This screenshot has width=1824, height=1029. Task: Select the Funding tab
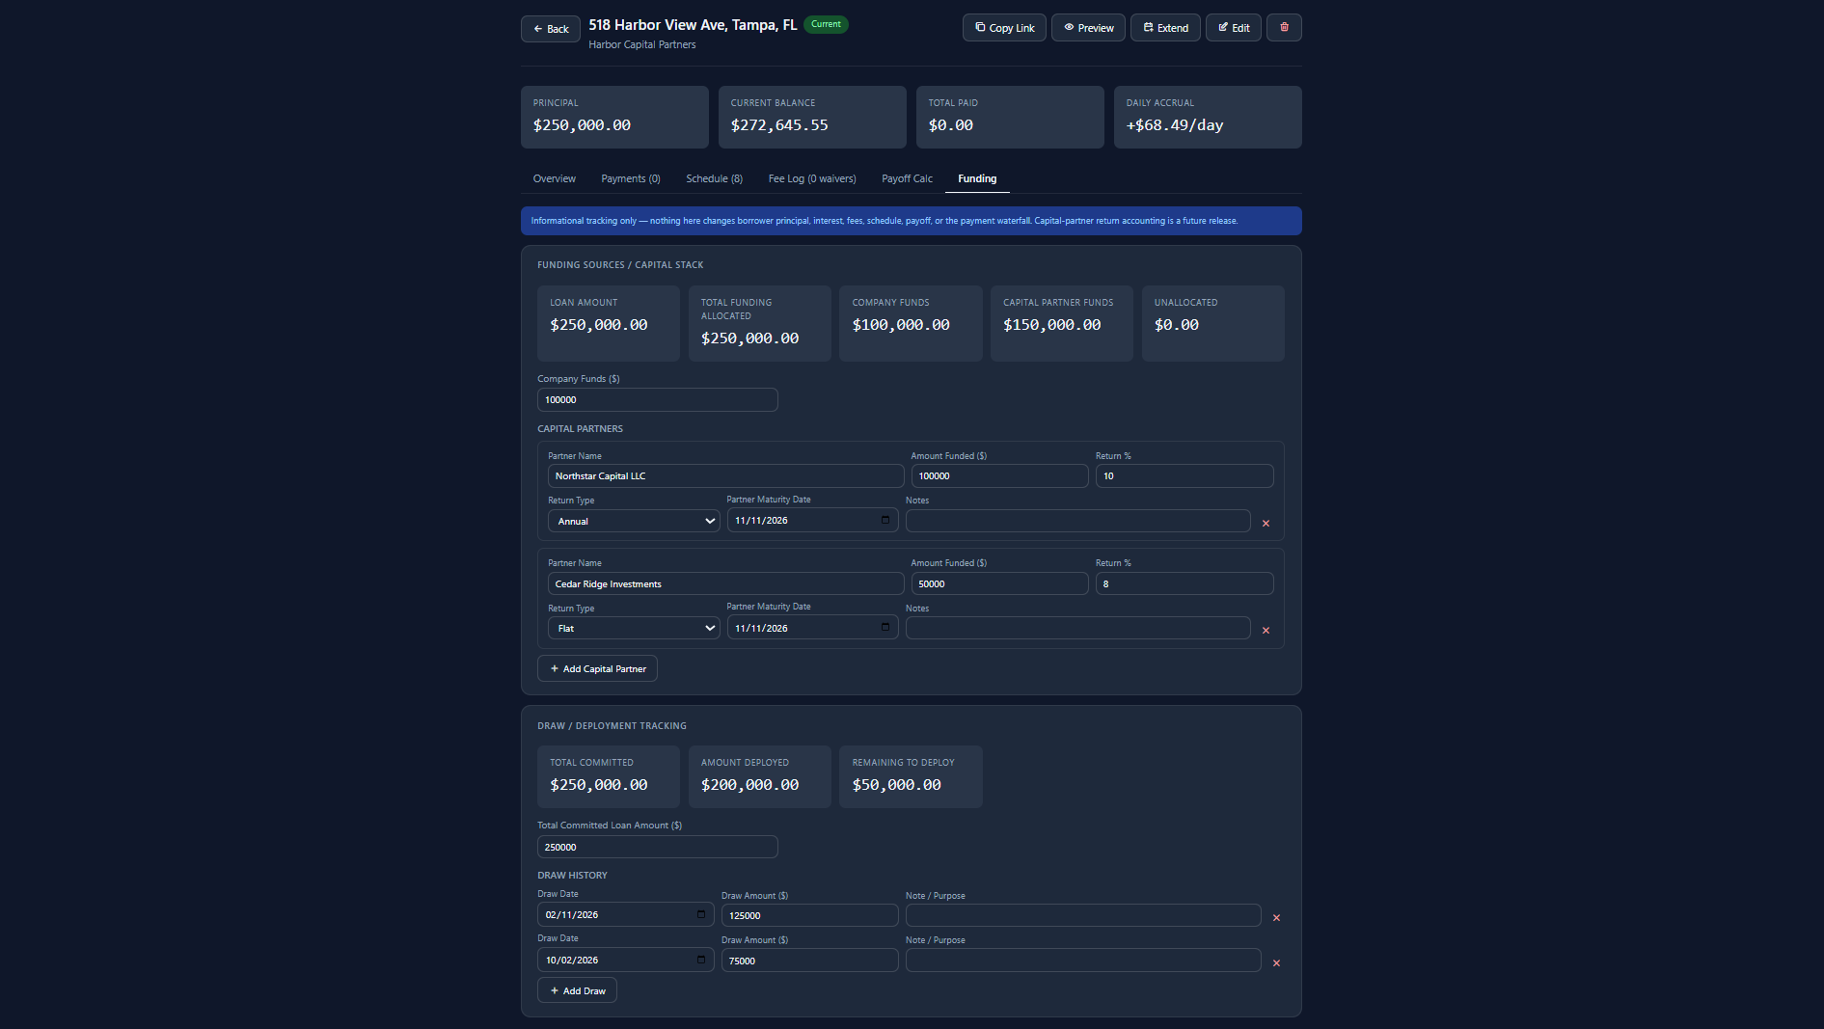coord(977,178)
